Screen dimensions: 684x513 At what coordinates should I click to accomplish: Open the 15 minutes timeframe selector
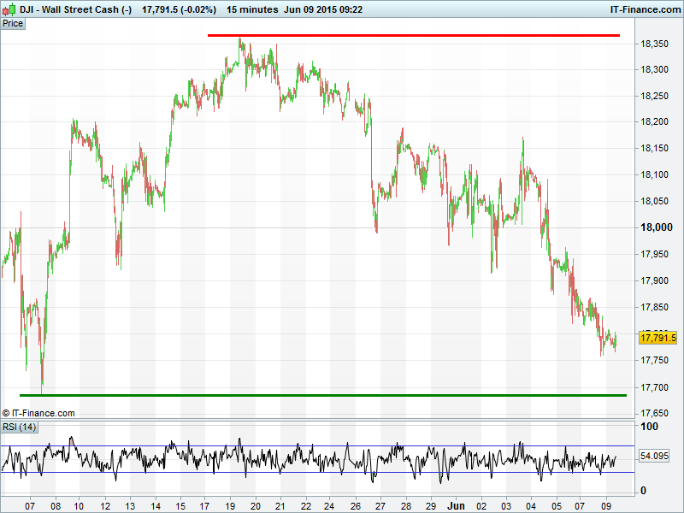coord(252,9)
